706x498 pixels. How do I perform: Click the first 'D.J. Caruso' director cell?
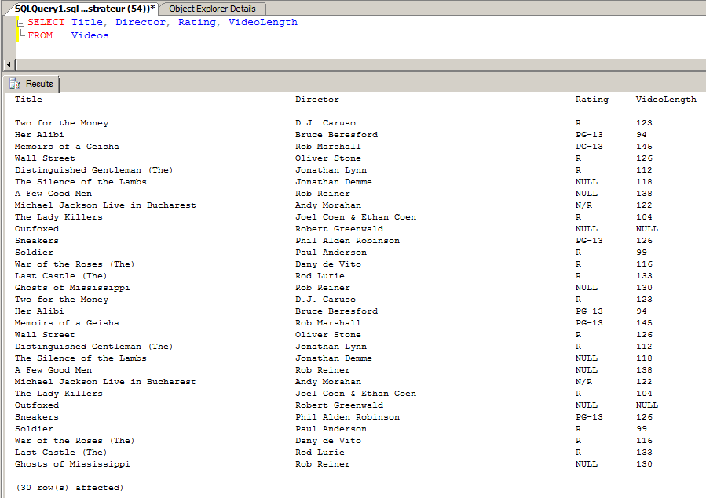coord(325,122)
